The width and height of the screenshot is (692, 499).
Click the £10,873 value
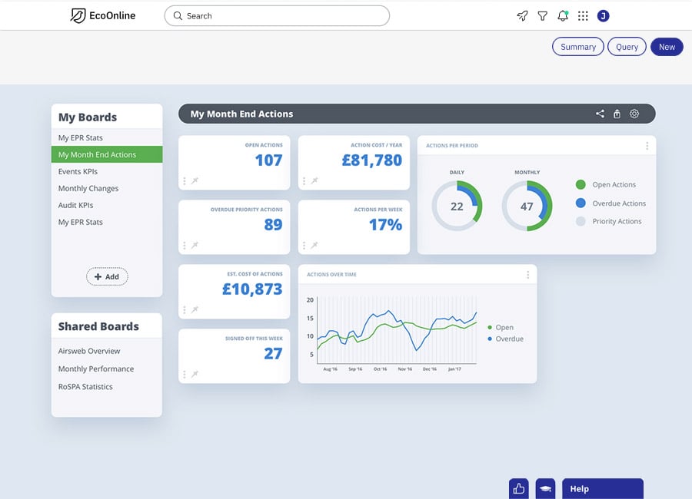click(x=252, y=289)
